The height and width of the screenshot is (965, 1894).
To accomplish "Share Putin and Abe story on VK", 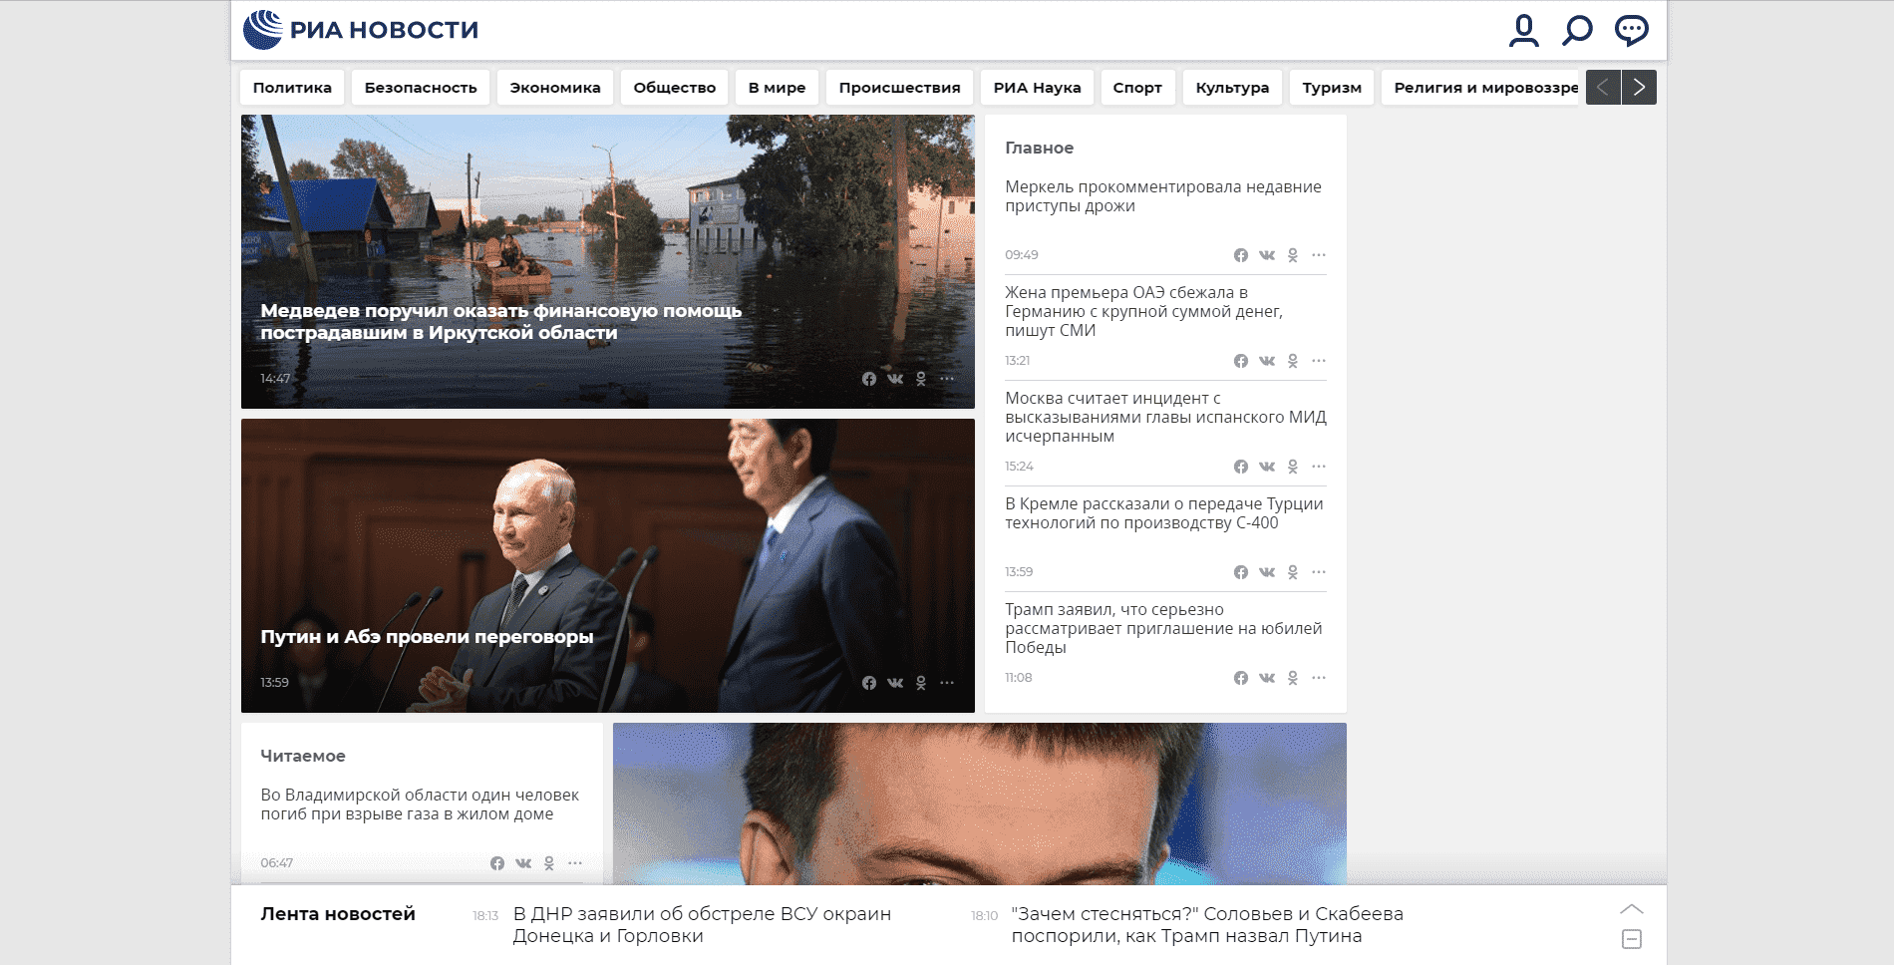I will (x=895, y=683).
